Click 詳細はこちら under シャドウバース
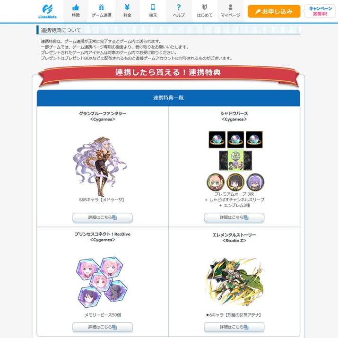 coord(234,217)
